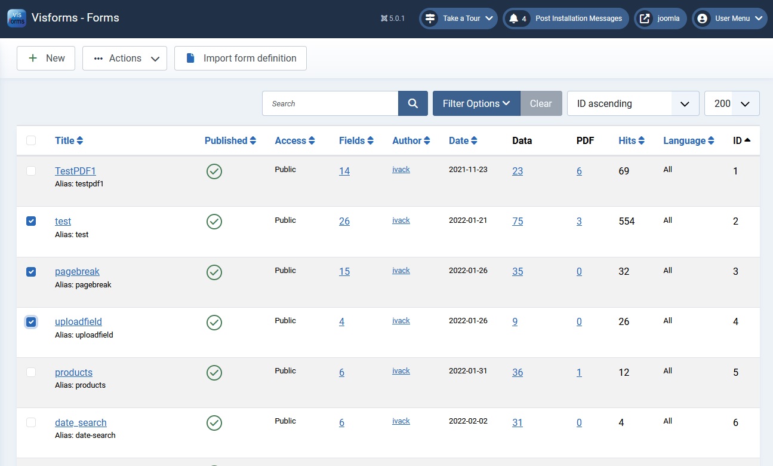Sort the list by the Title column
This screenshot has width=773, height=466.
(x=69, y=140)
